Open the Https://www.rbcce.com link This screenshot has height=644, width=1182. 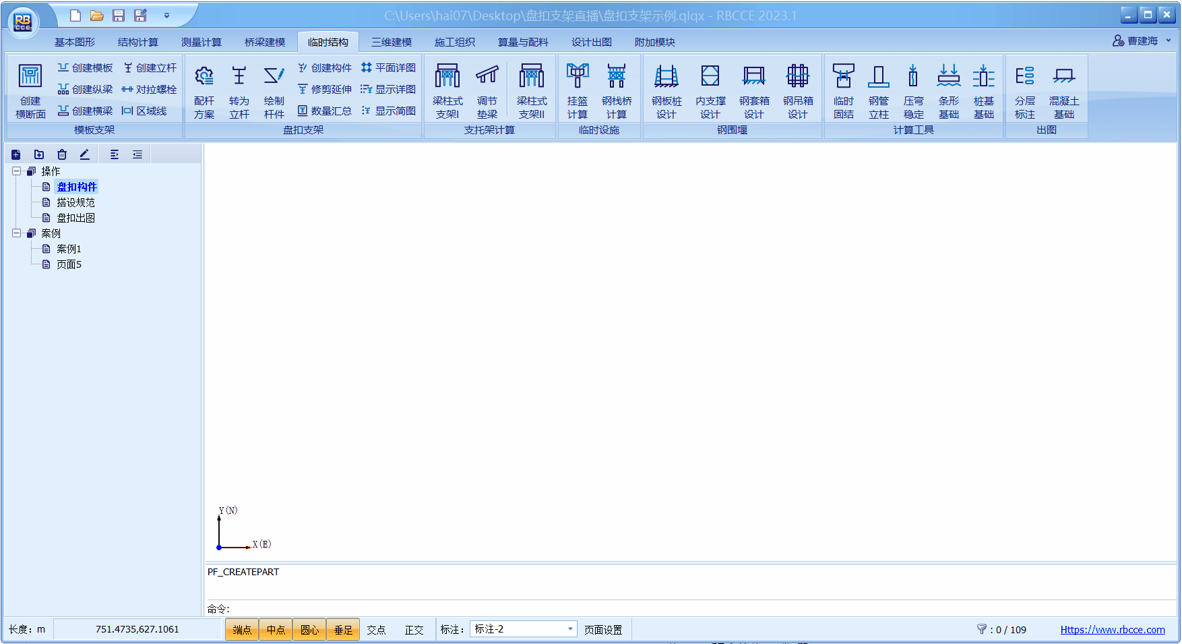(1113, 629)
